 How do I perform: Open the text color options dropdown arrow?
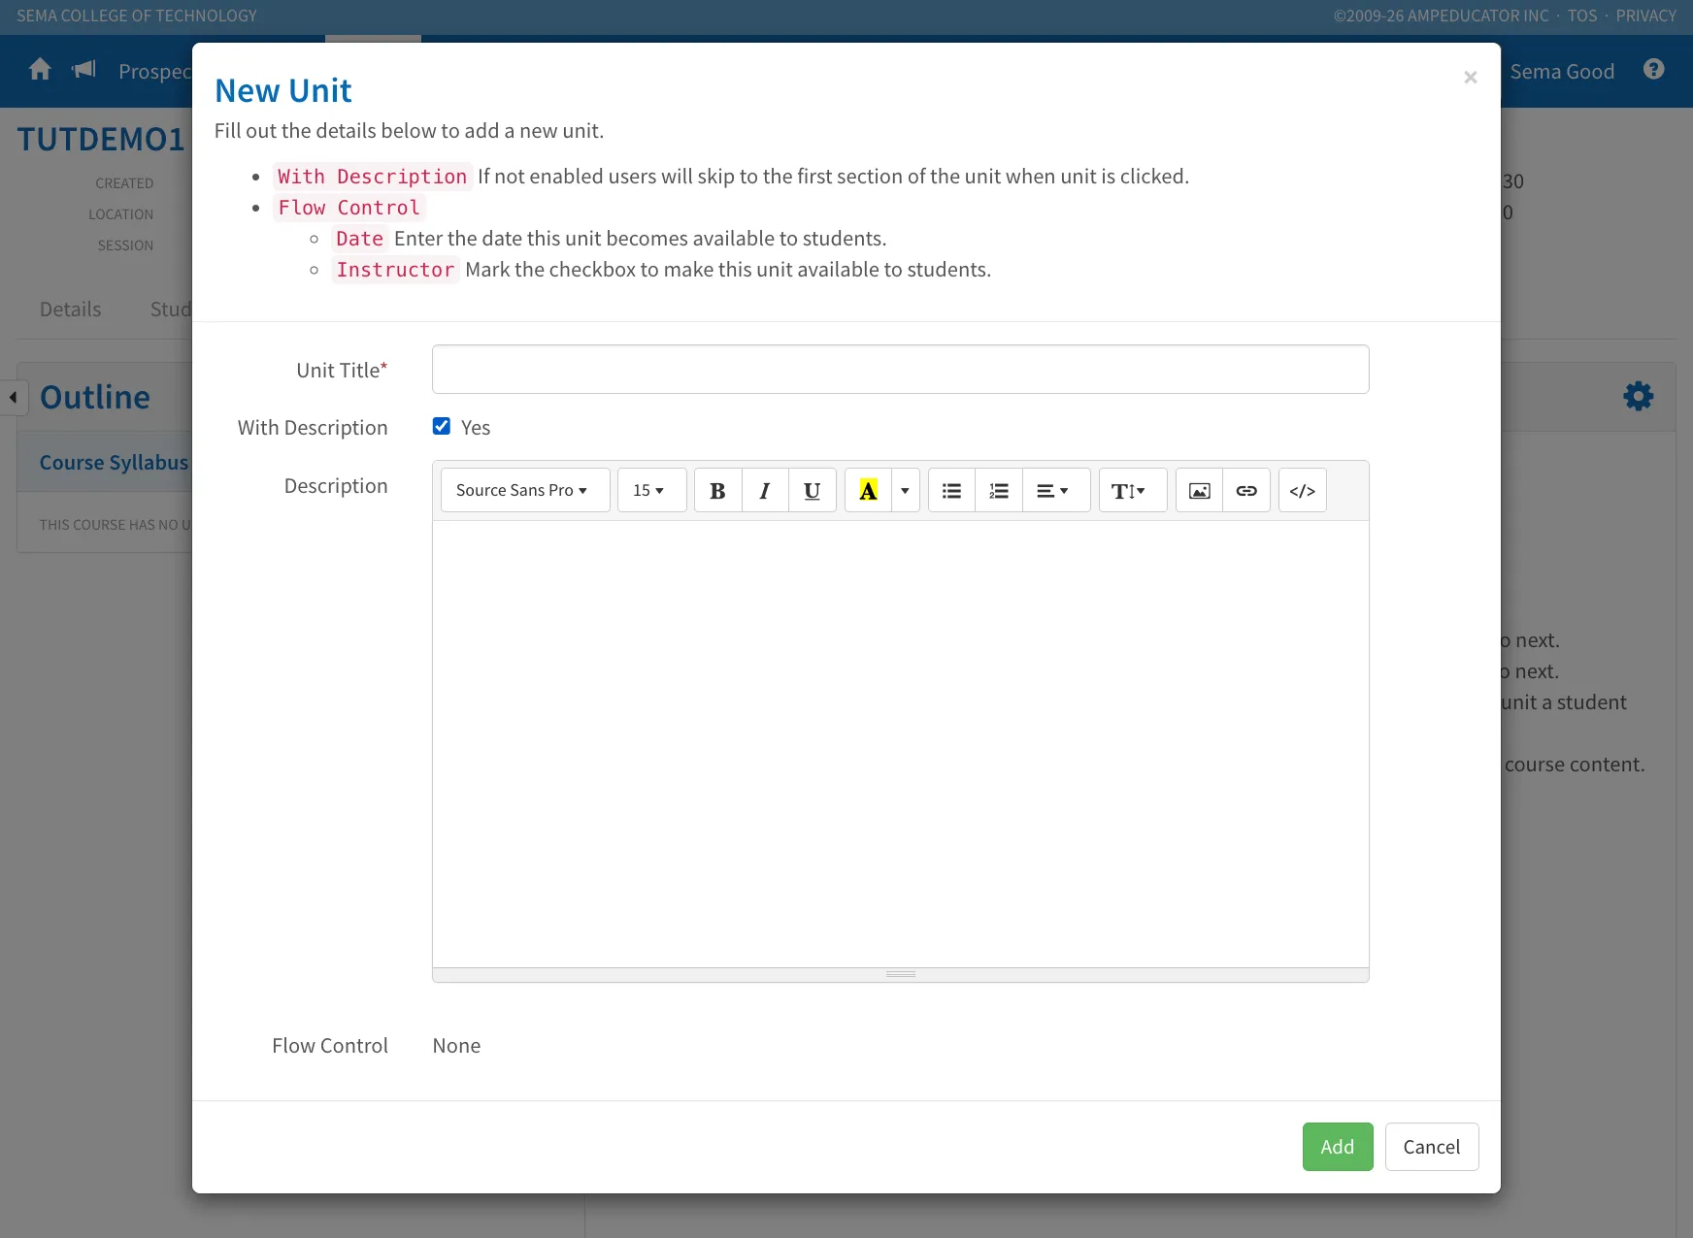pos(905,490)
